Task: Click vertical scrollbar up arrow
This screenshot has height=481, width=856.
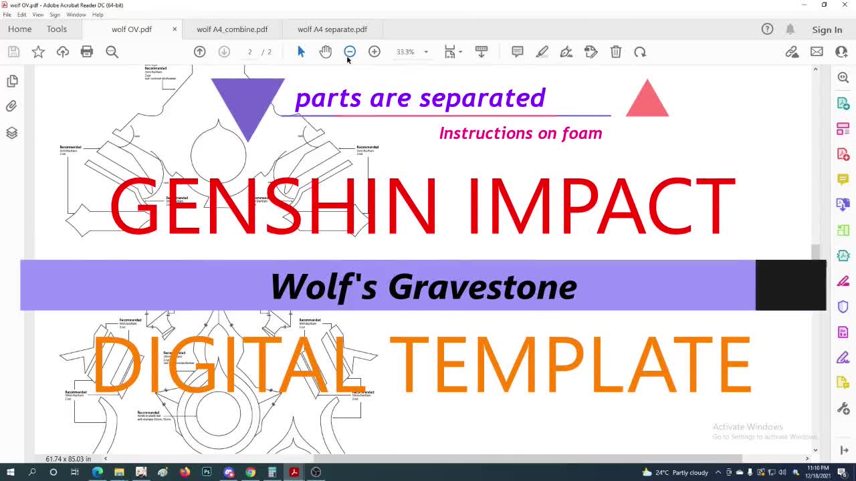Action: tap(815, 69)
